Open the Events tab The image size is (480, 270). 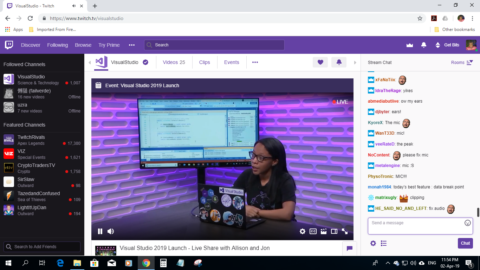tap(232, 62)
